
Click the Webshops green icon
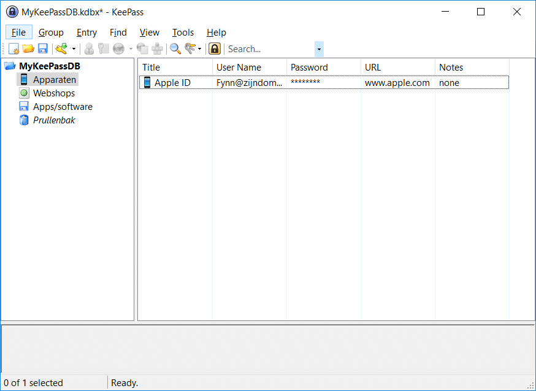click(x=24, y=93)
